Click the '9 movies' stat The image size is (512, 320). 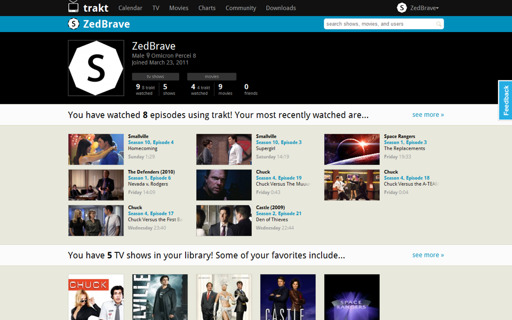[225, 89]
